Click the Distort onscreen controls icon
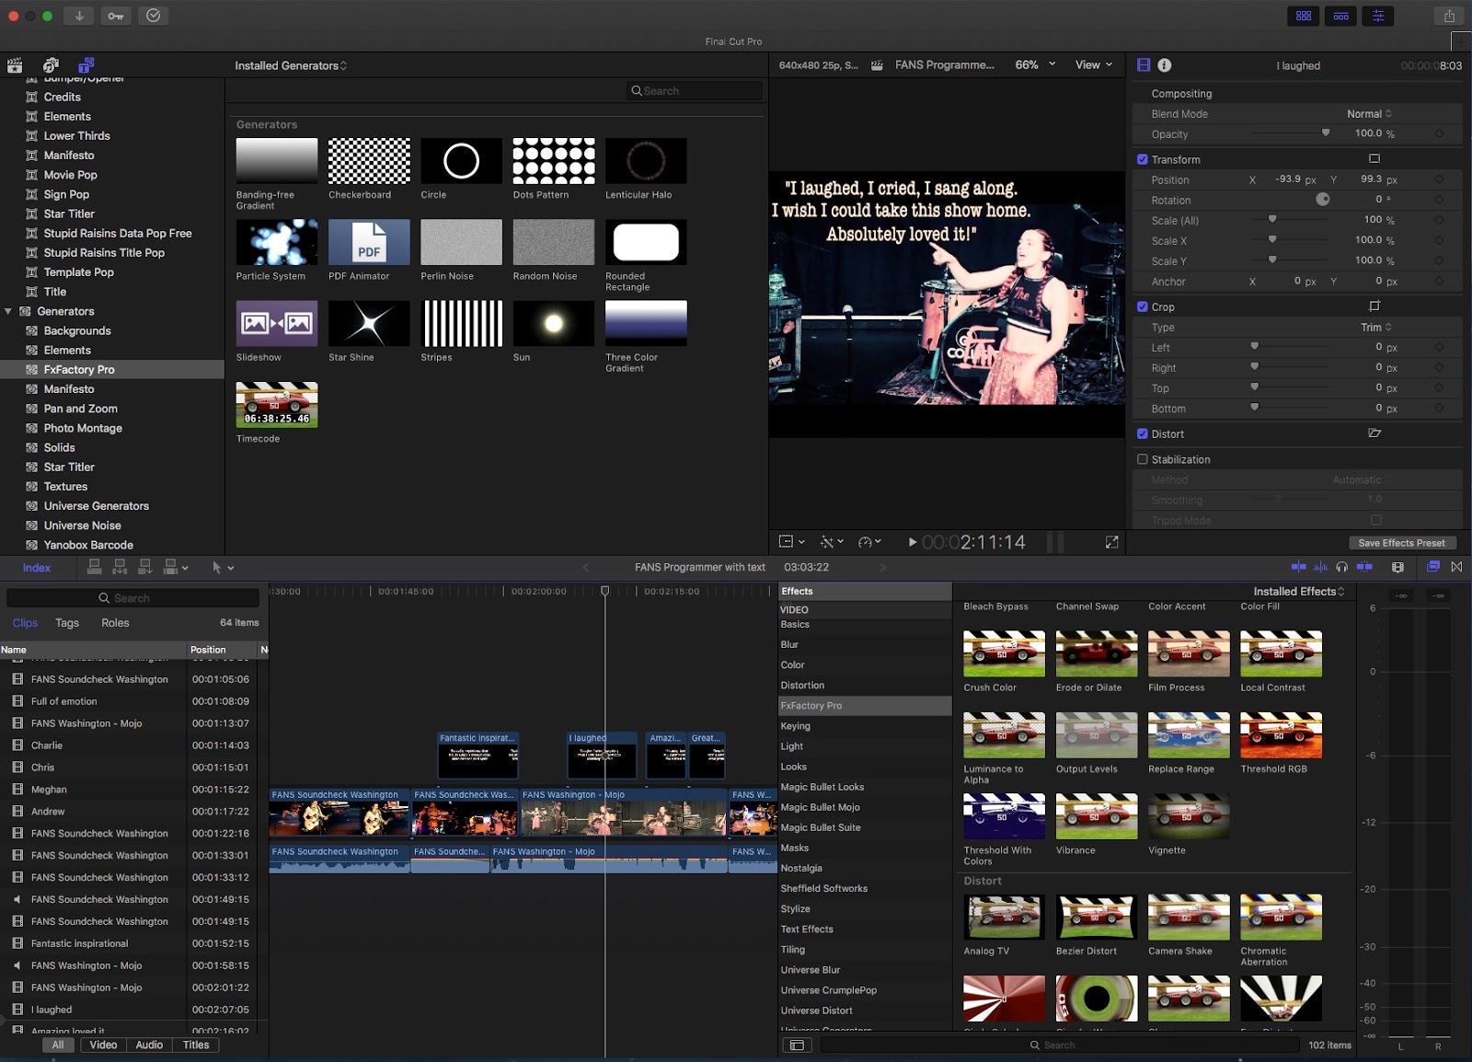This screenshot has width=1472, height=1062. 1374,433
